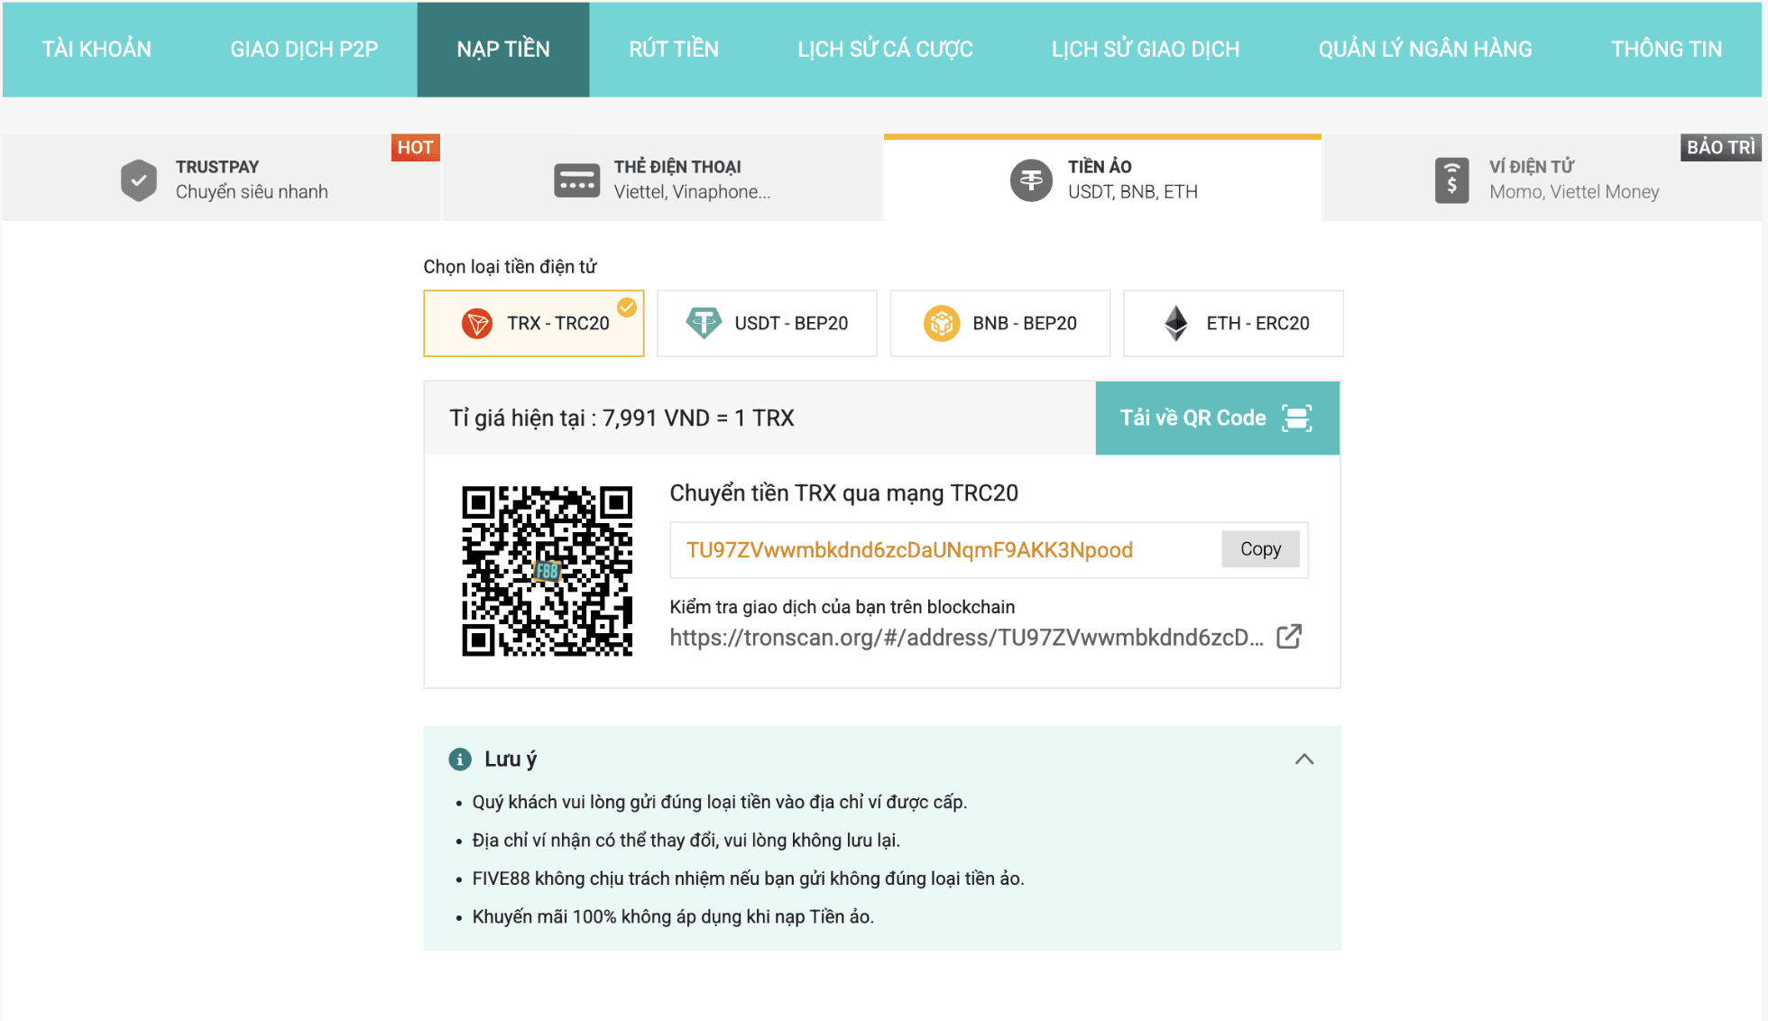Click the USDT Tether diamond icon
The width and height of the screenshot is (1768, 1021).
[x=704, y=323]
